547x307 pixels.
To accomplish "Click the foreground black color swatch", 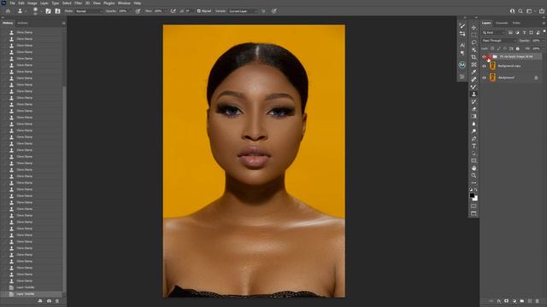I will click(x=472, y=195).
